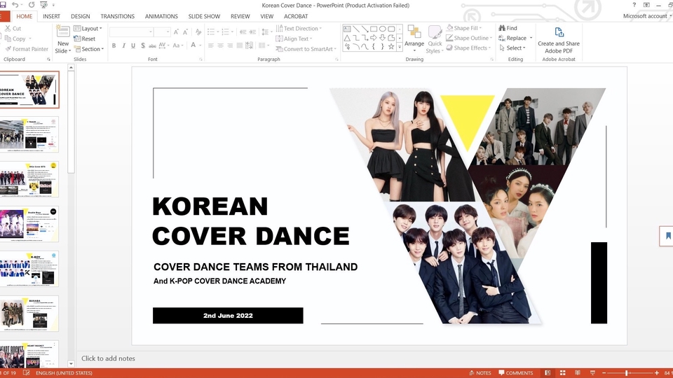Toggle Bold formatting
The height and width of the screenshot is (378, 673).
click(x=114, y=45)
